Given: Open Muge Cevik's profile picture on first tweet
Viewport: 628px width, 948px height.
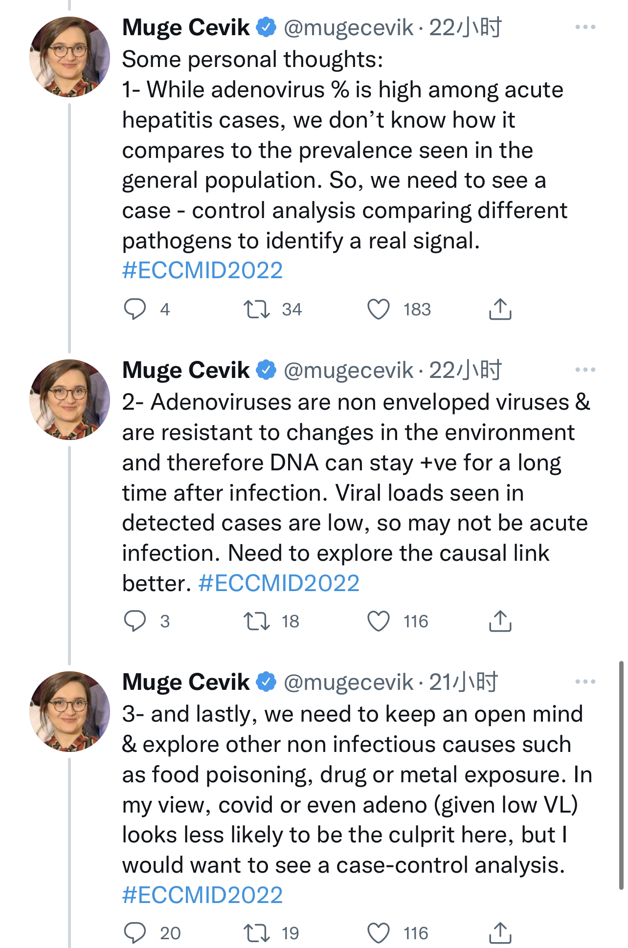Looking at the screenshot, I should point(69,57).
